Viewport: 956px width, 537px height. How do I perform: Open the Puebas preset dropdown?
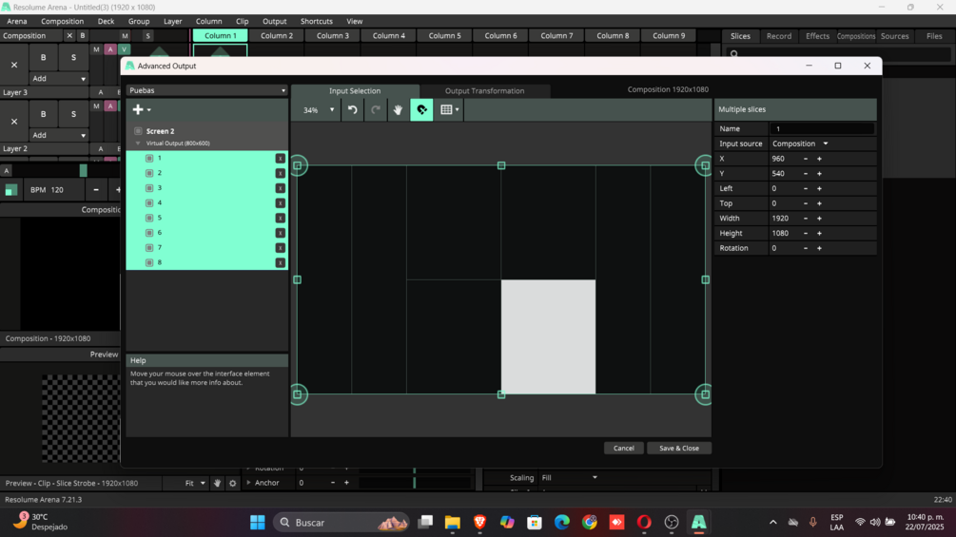206,90
